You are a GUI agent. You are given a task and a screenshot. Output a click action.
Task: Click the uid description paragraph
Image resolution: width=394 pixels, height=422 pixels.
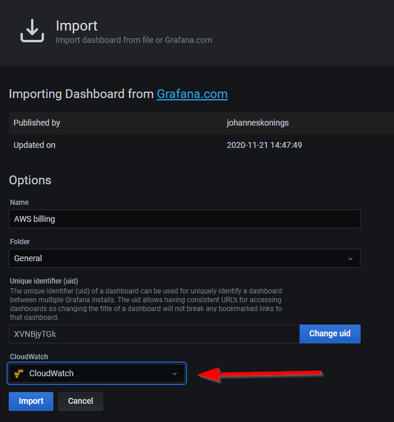[x=146, y=305]
